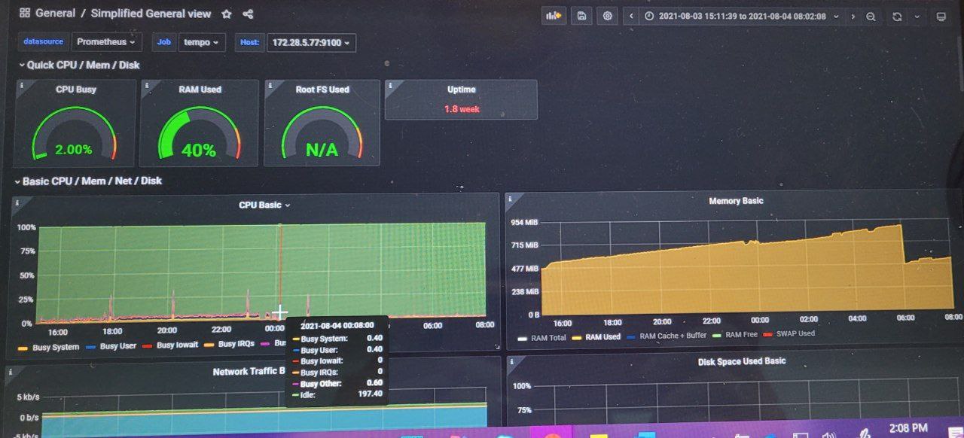964x438 pixels.
Task: Shift time range back with left arrow
Action: [x=630, y=15]
